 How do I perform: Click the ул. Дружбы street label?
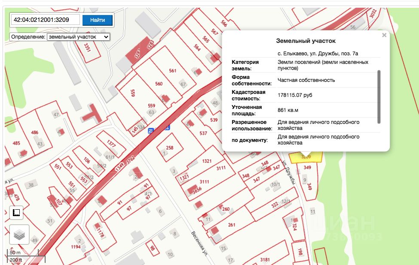pyautogui.click(x=289, y=173)
